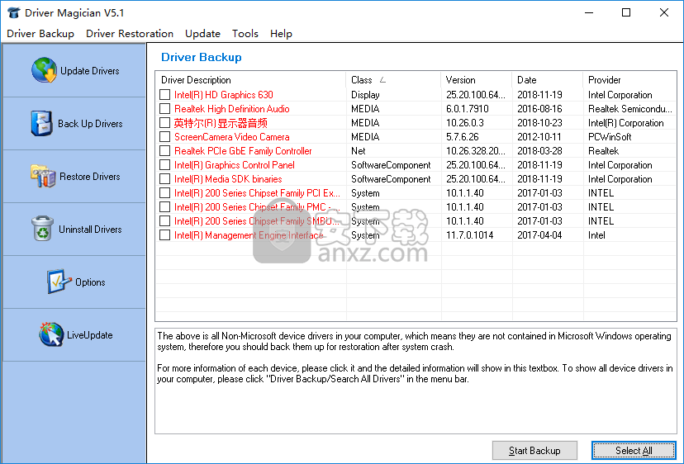The image size is (684, 464).
Task: Open the Update menu
Action: pyautogui.click(x=202, y=34)
